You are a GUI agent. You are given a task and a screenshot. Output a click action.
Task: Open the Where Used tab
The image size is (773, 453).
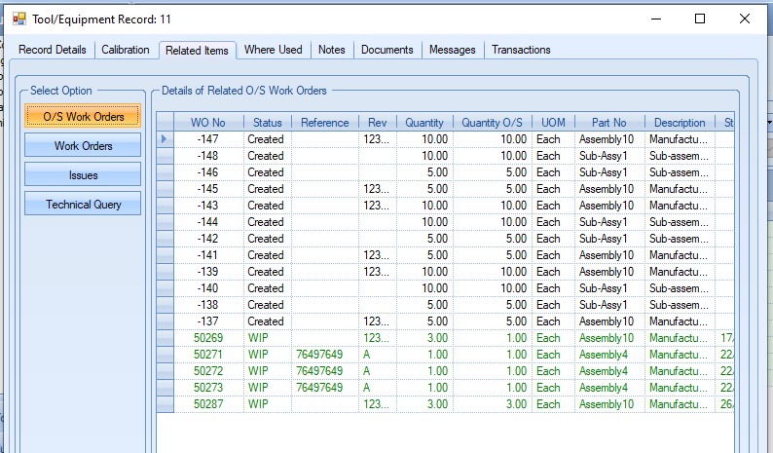tap(273, 50)
